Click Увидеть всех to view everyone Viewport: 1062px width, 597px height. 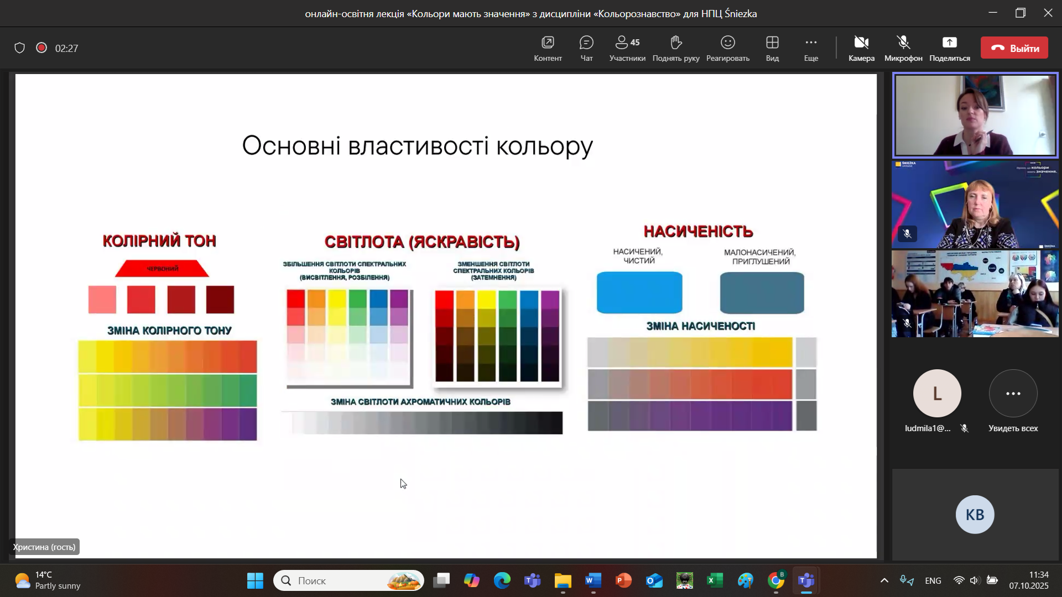1013,394
